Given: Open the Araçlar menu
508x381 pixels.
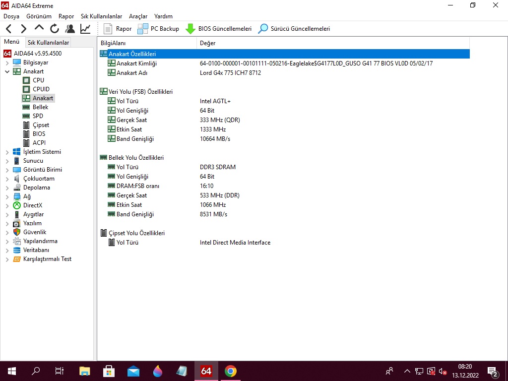Looking at the screenshot, I should pos(138,16).
